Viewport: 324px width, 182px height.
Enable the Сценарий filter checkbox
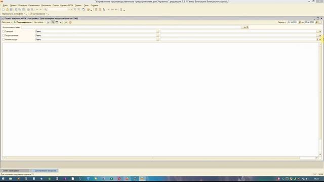pos(4,31)
